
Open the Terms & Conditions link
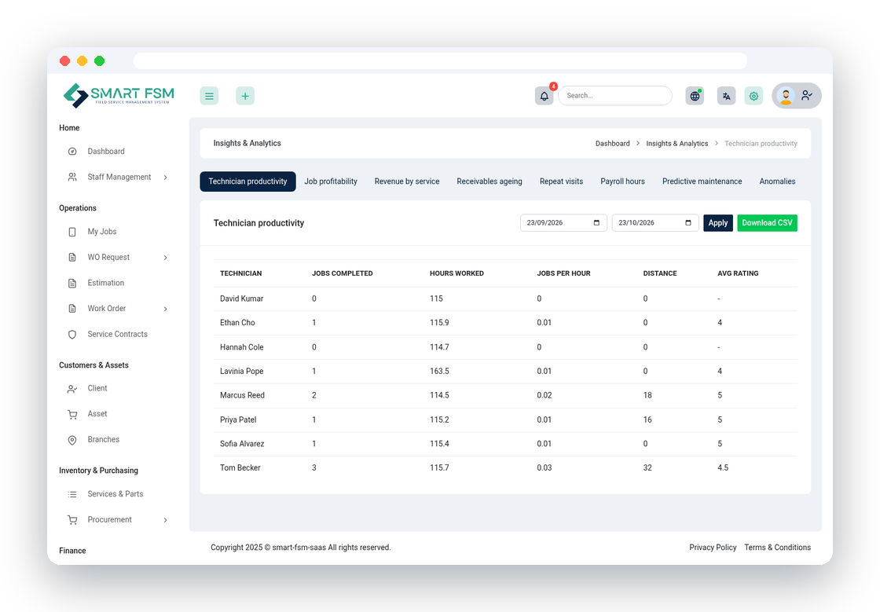click(777, 548)
